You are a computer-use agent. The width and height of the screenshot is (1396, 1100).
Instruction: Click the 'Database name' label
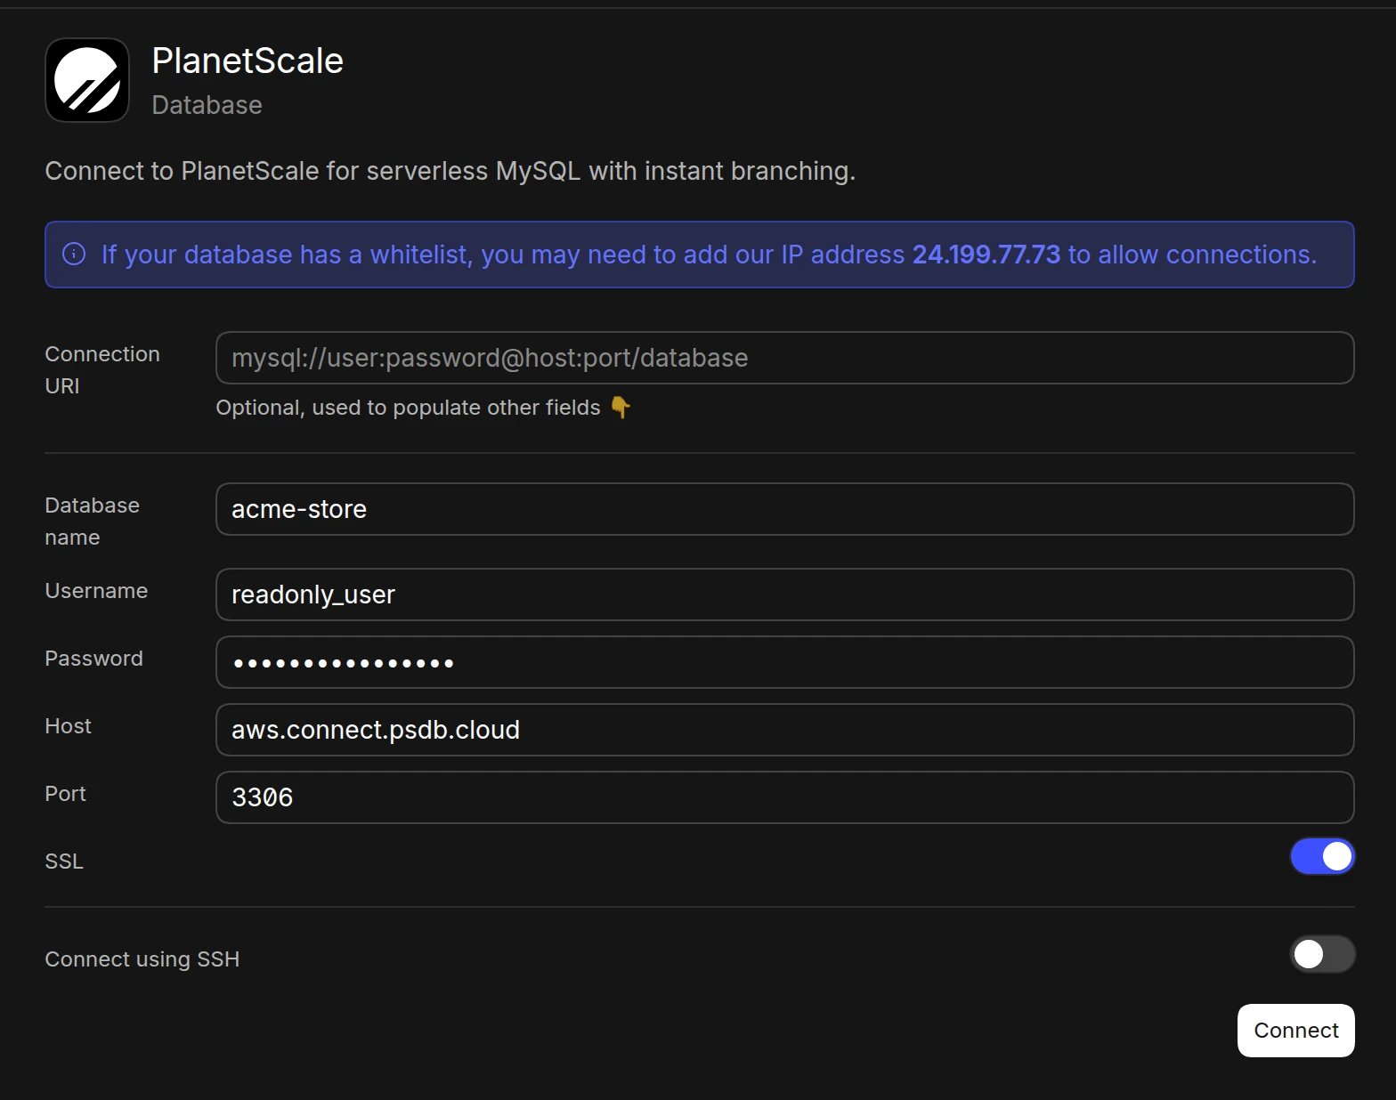pyautogui.click(x=93, y=522)
